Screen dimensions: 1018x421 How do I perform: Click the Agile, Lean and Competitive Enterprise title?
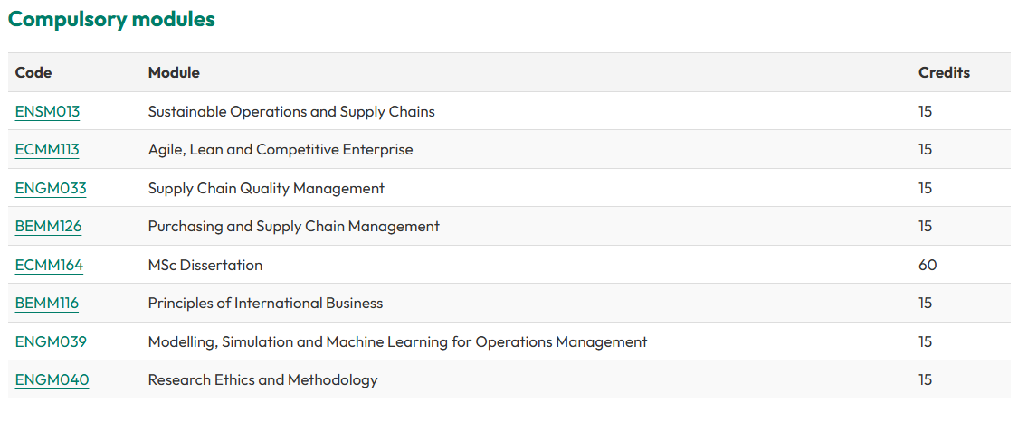pyautogui.click(x=281, y=150)
